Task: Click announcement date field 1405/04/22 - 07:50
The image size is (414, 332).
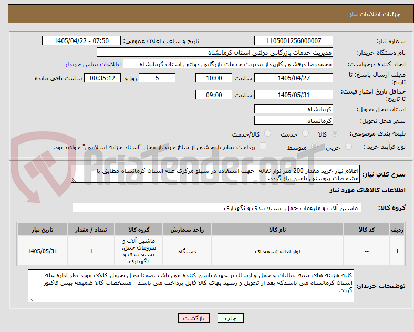Action: [81, 40]
